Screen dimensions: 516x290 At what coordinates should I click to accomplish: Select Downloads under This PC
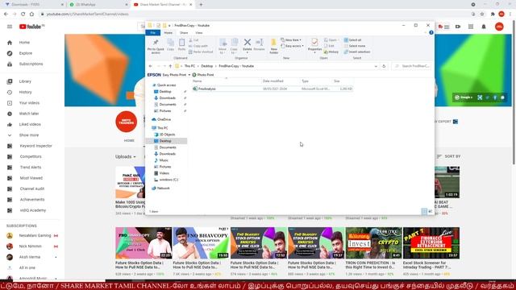click(167, 154)
